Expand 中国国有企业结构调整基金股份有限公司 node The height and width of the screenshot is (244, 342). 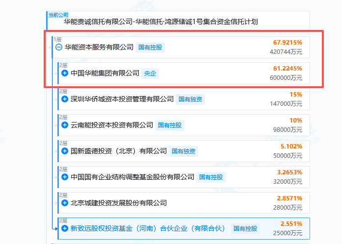tap(65, 177)
